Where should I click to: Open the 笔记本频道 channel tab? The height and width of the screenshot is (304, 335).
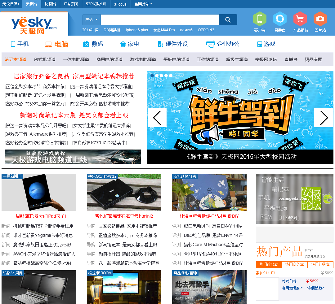16,59
